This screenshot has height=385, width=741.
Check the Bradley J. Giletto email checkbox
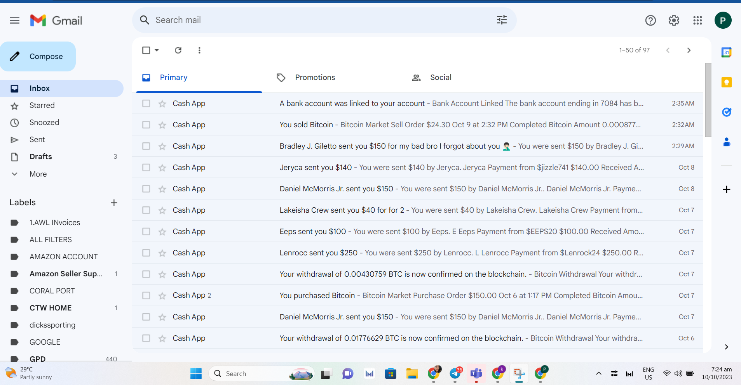pos(146,146)
